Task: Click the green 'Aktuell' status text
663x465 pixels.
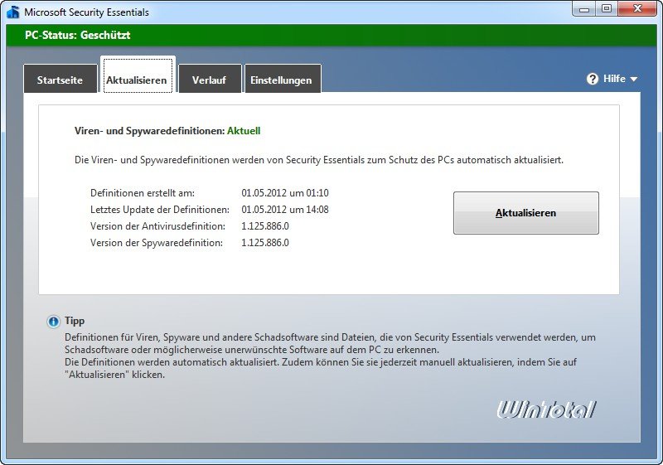Action: coord(244,131)
